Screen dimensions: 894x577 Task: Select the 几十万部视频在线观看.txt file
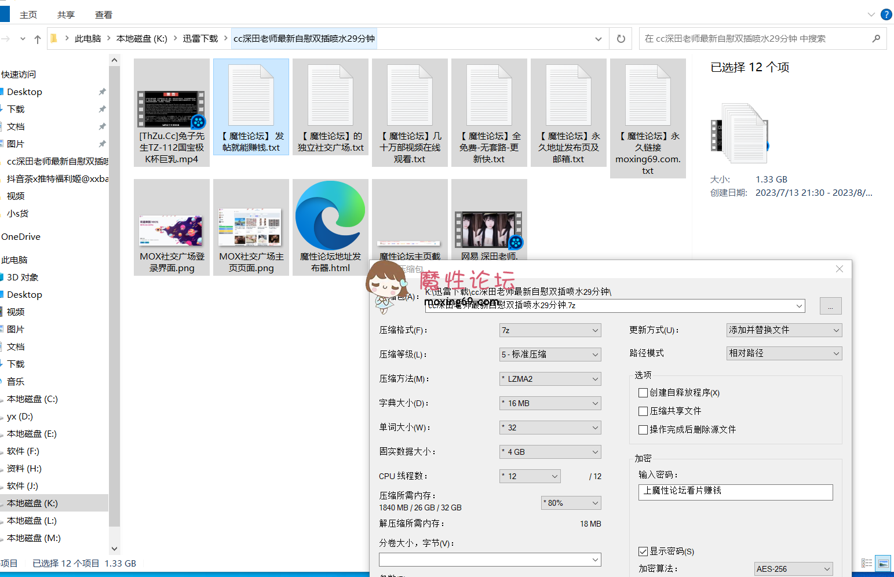(410, 113)
